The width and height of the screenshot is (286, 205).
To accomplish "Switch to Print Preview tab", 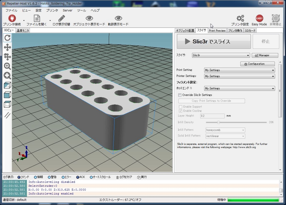I will tap(217, 31).
